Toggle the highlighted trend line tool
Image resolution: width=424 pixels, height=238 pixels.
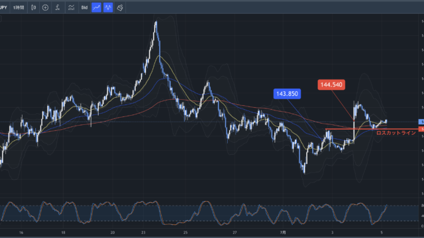click(96, 7)
